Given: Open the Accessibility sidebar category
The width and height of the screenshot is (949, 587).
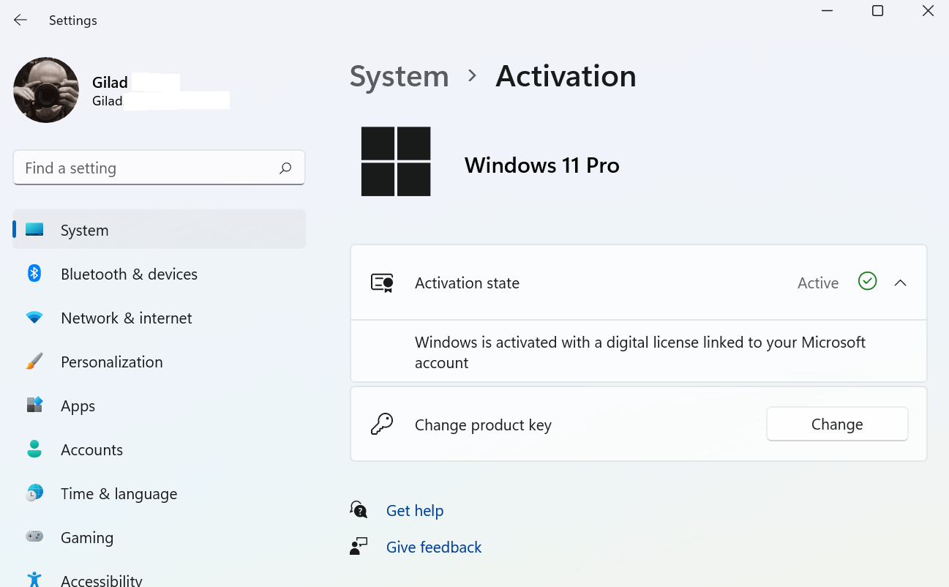Looking at the screenshot, I should pyautogui.click(x=101, y=580).
